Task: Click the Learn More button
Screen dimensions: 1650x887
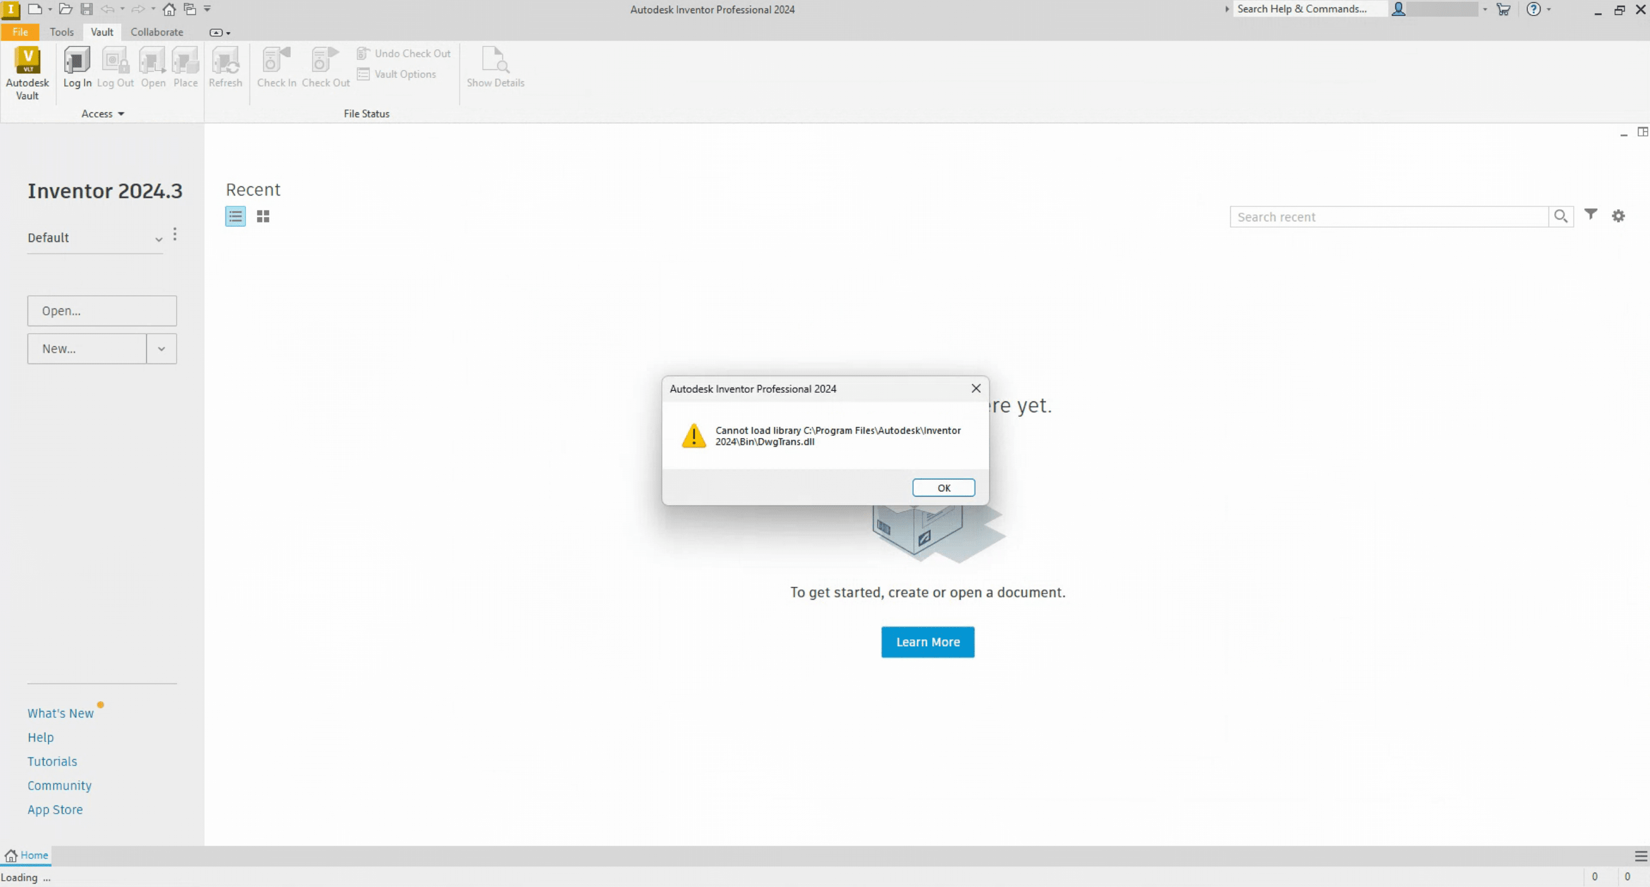Action: point(927,642)
